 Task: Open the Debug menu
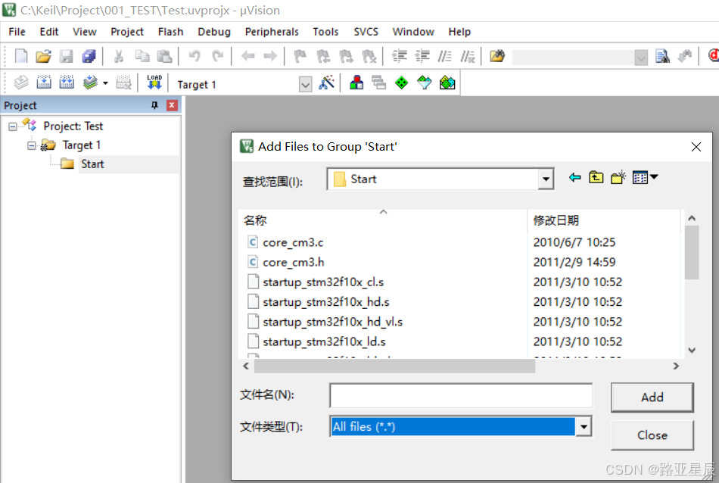point(214,32)
